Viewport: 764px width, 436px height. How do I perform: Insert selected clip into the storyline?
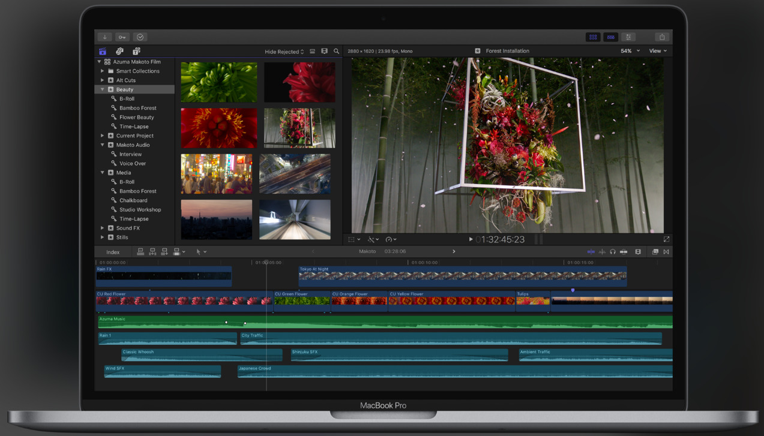[x=152, y=252]
